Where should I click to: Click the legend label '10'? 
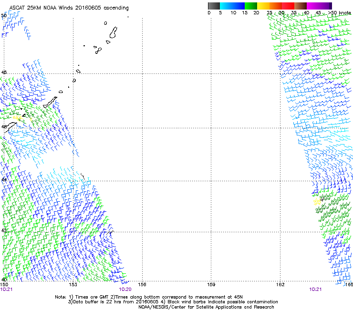(233, 13)
